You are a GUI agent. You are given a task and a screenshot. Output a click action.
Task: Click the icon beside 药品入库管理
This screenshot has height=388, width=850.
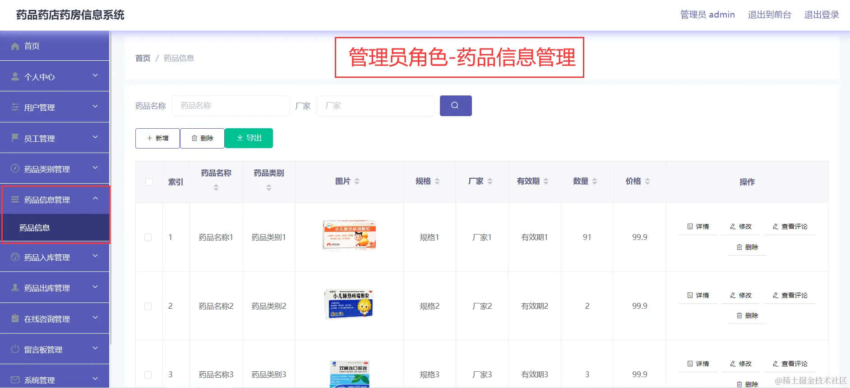pos(15,257)
